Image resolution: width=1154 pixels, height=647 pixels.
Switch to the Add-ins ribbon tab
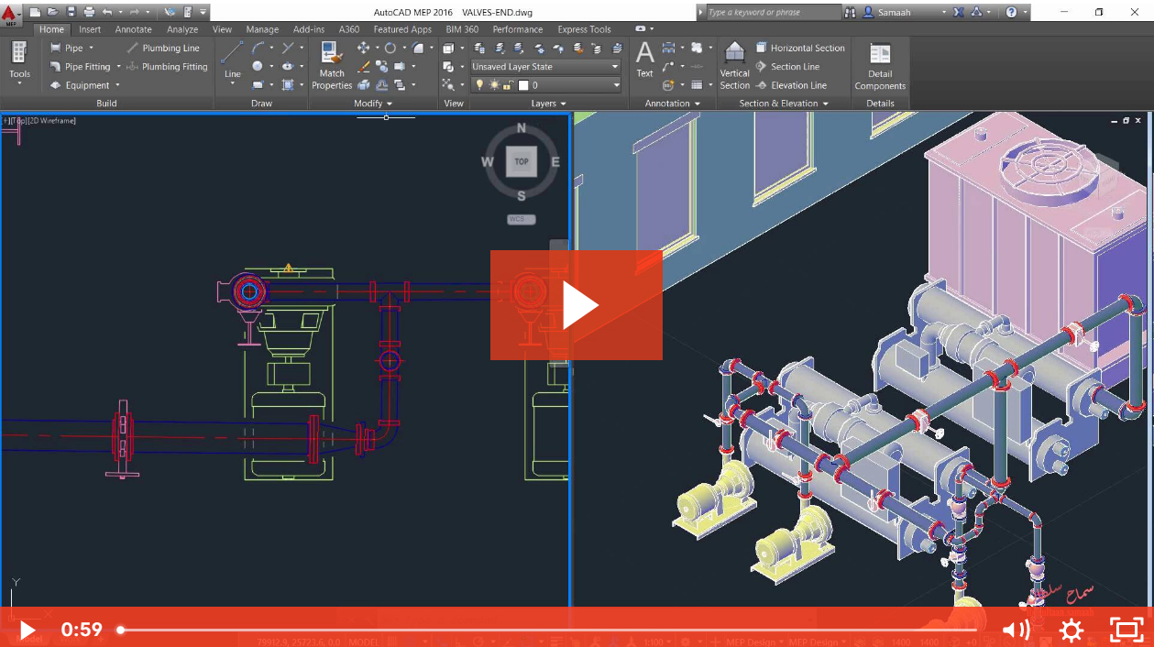click(309, 29)
